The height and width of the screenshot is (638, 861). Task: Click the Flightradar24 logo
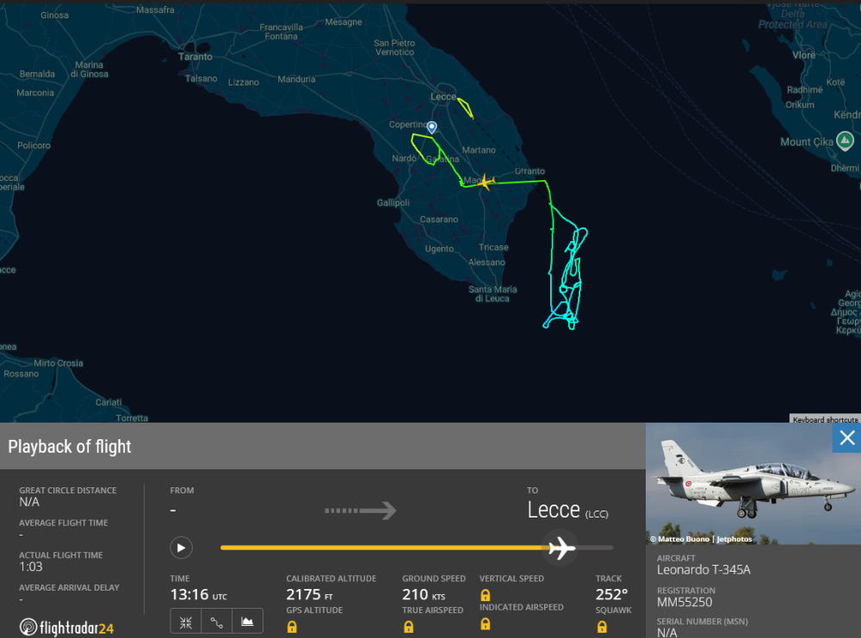tap(67, 628)
